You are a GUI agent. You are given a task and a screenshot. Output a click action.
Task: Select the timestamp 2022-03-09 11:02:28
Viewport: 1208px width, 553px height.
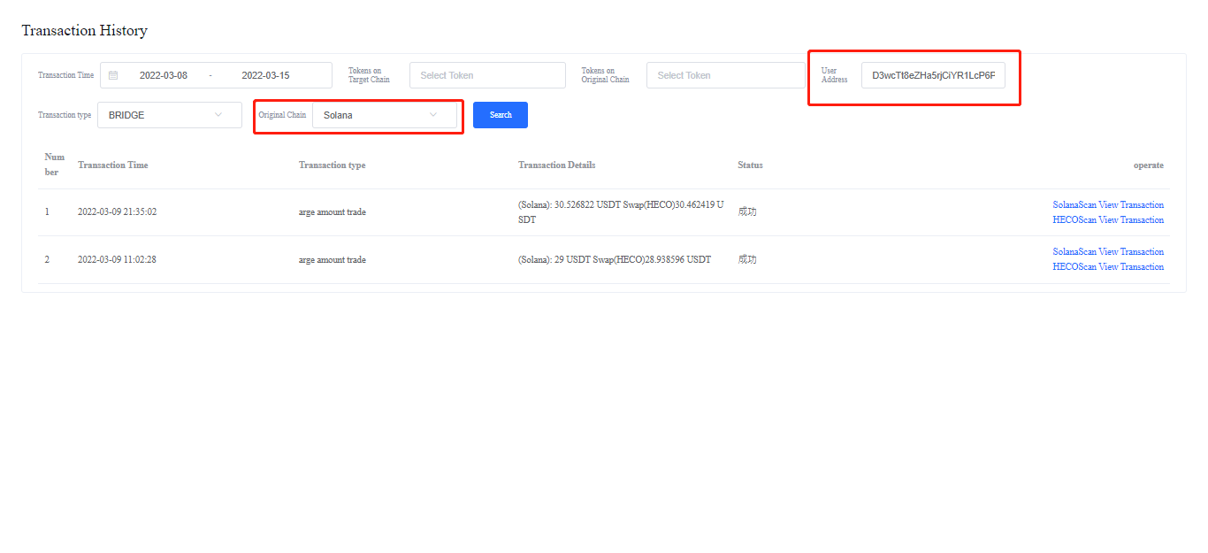point(117,260)
